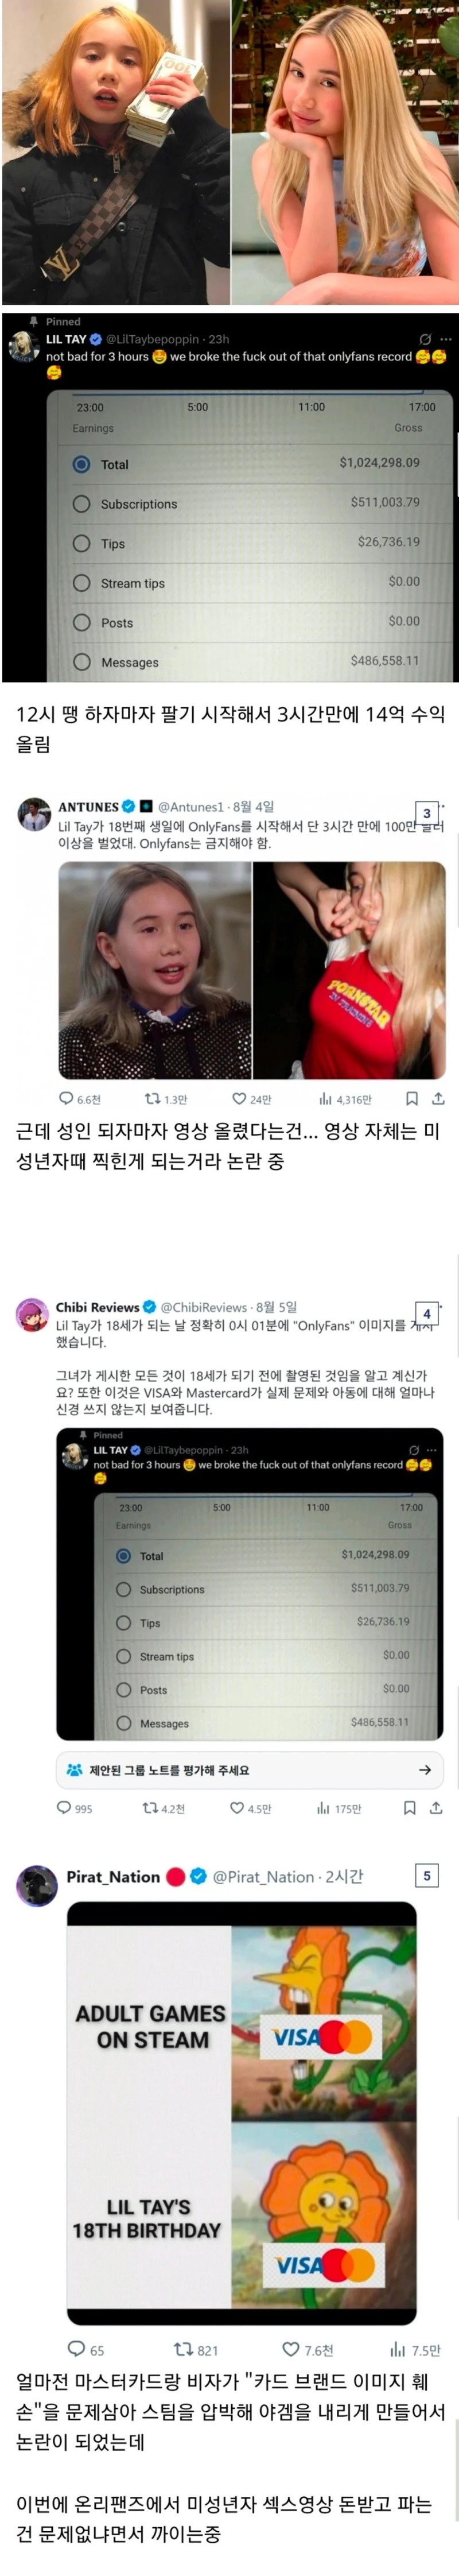459x2576 pixels.
Task: Open the @ChibiReviews handle link
Action: click(x=203, y=1306)
